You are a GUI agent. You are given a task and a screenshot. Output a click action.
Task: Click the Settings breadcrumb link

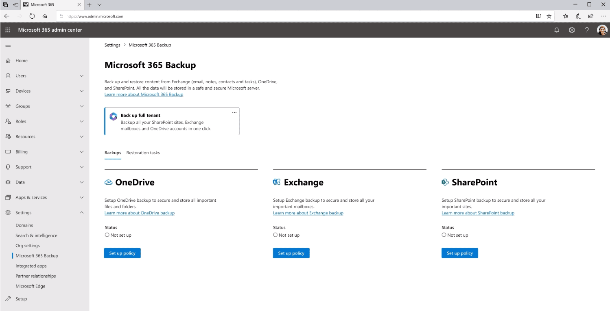point(112,45)
